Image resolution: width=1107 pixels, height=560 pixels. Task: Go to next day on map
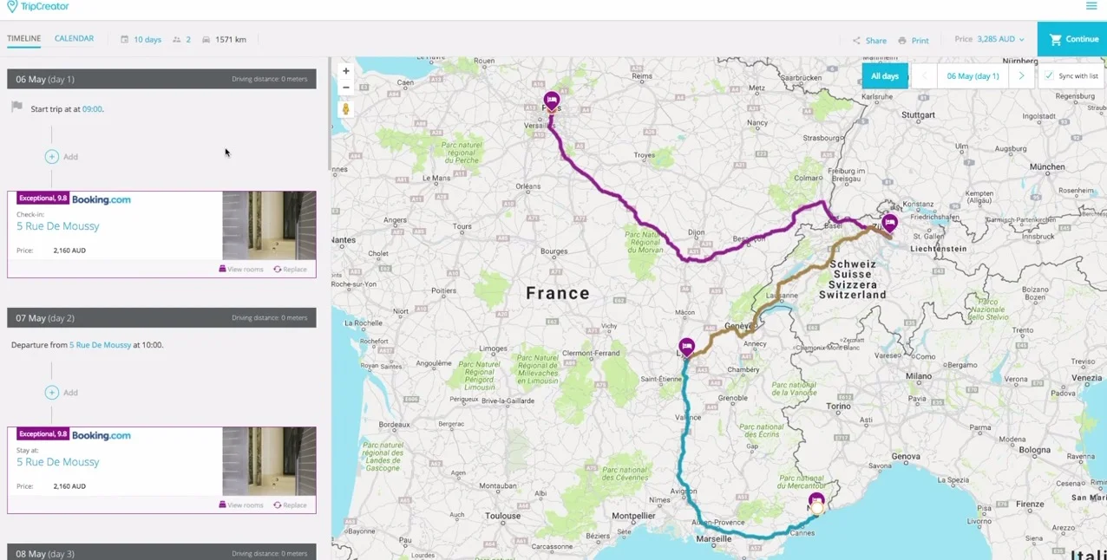[x=1021, y=76]
